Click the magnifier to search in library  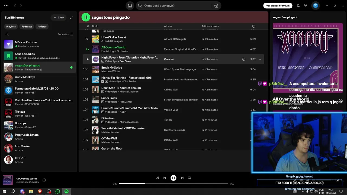7,34
